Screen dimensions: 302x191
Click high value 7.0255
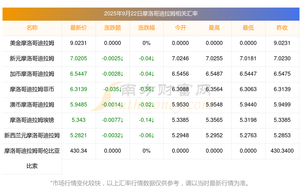[x=214, y=59]
